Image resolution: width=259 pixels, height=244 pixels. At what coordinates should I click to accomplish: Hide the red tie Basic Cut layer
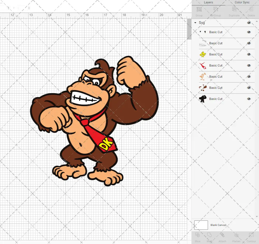tap(249, 65)
